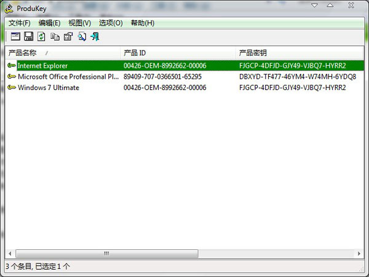Sort by the 产品 ID column header
The width and height of the screenshot is (369, 277).
coord(178,53)
